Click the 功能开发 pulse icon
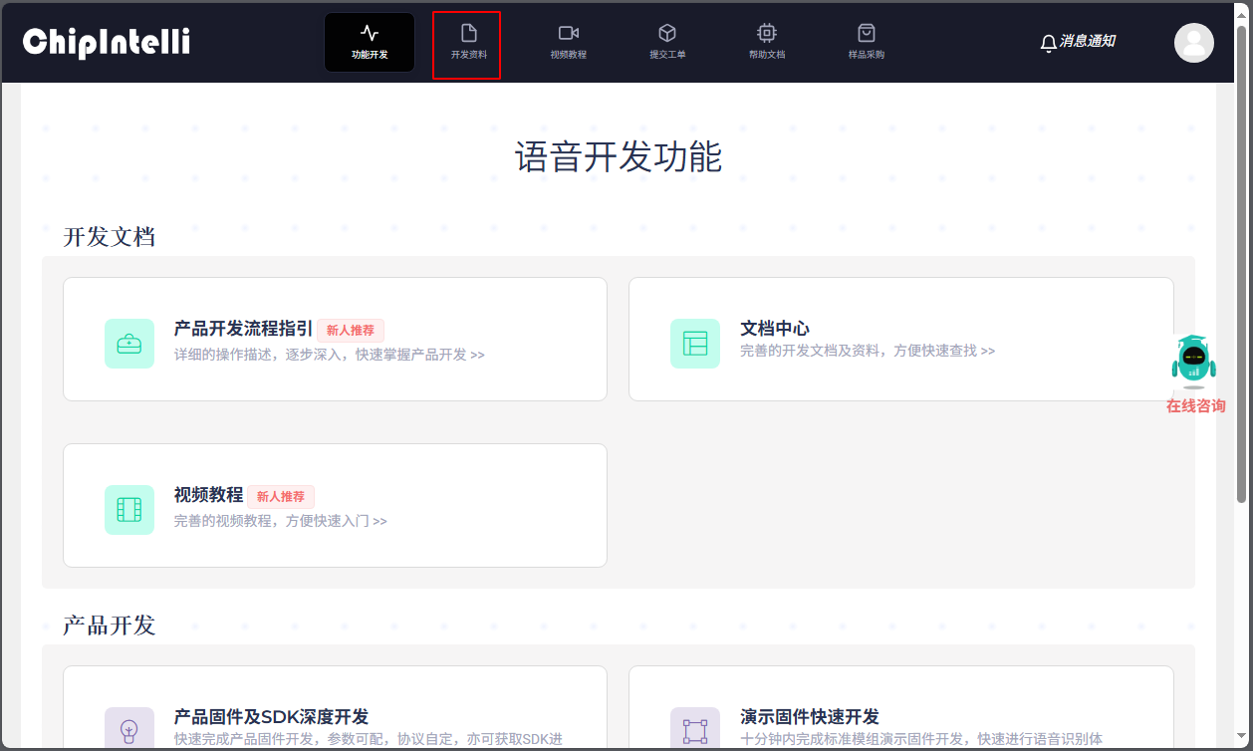 370,33
